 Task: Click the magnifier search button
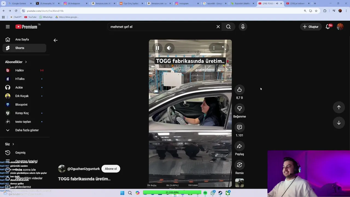click(x=228, y=27)
